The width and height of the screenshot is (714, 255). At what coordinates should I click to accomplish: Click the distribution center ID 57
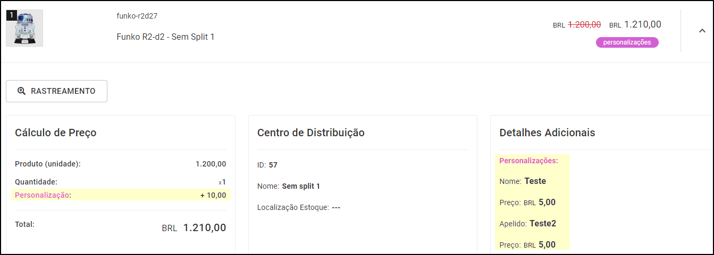click(x=267, y=165)
